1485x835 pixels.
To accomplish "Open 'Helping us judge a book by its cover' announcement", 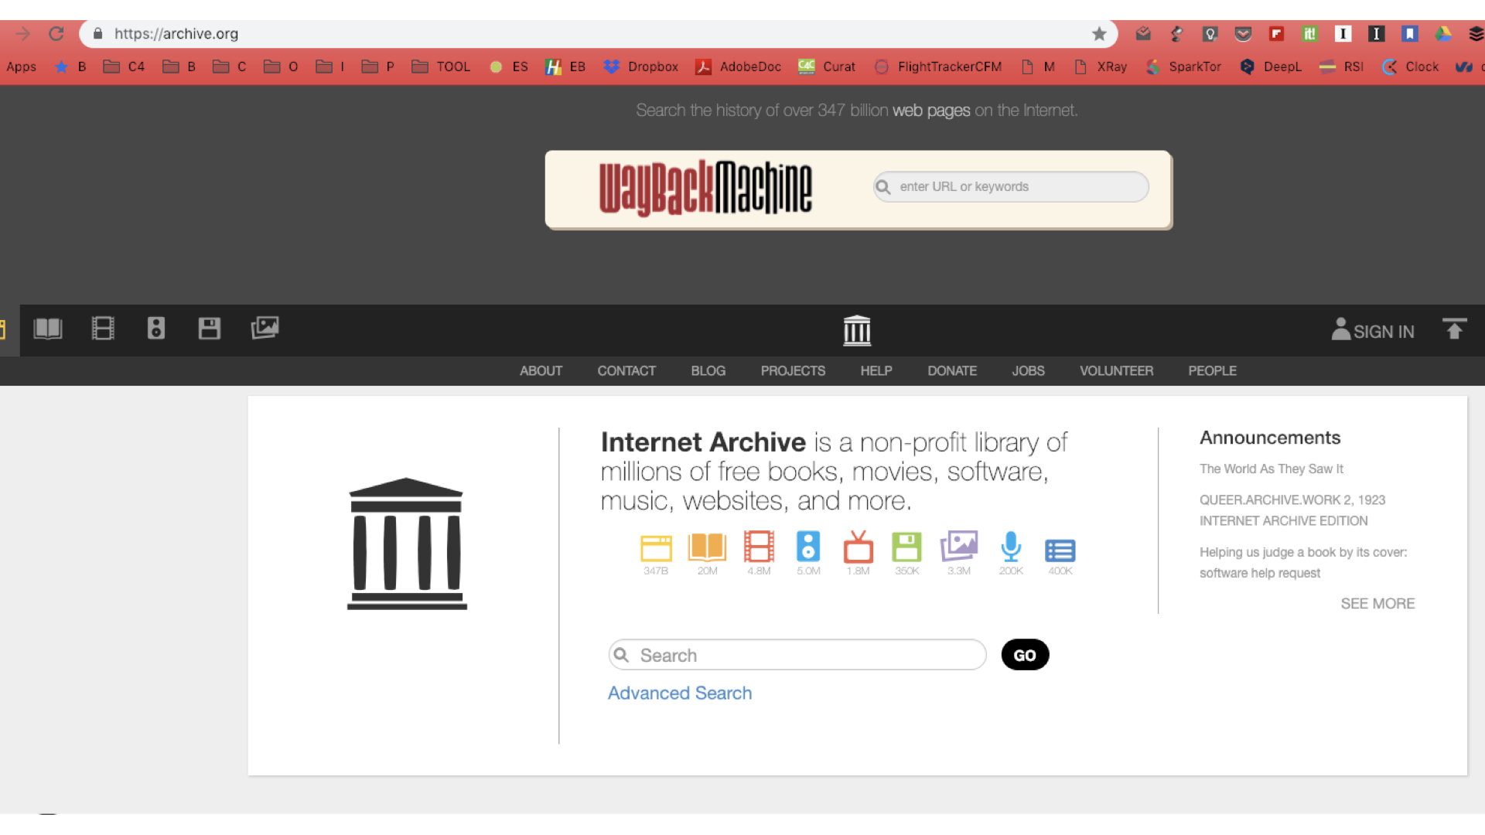I will [x=1303, y=562].
